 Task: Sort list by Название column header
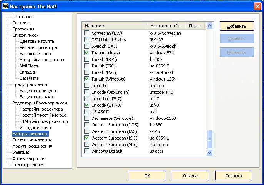[115, 26]
